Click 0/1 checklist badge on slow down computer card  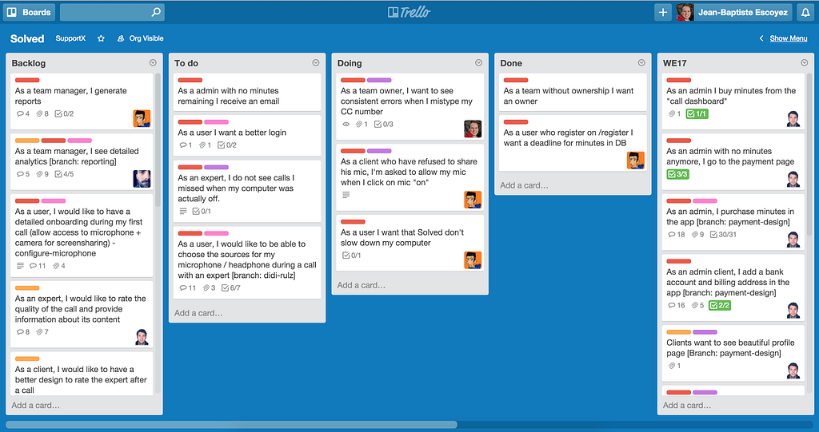tap(352, 256)
